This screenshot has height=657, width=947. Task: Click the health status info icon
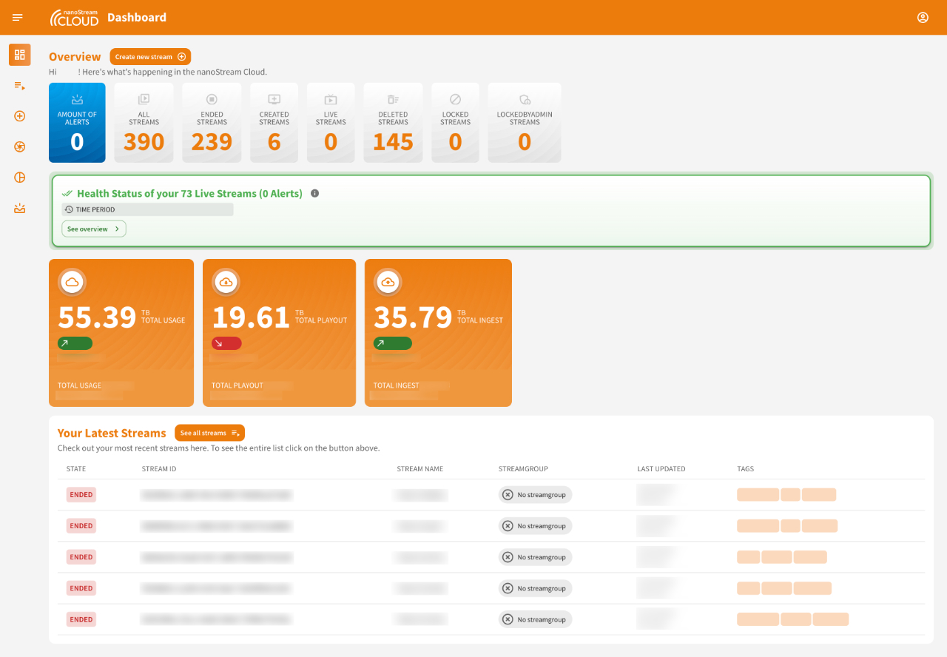click(x=314, y=193)
